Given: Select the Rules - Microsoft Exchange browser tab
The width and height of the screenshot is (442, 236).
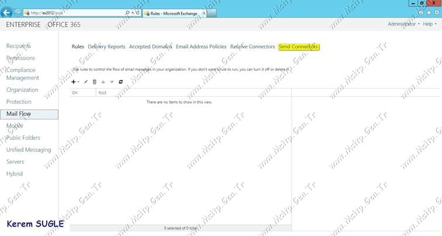Looking at the screenshot, I should coord(174,13).
